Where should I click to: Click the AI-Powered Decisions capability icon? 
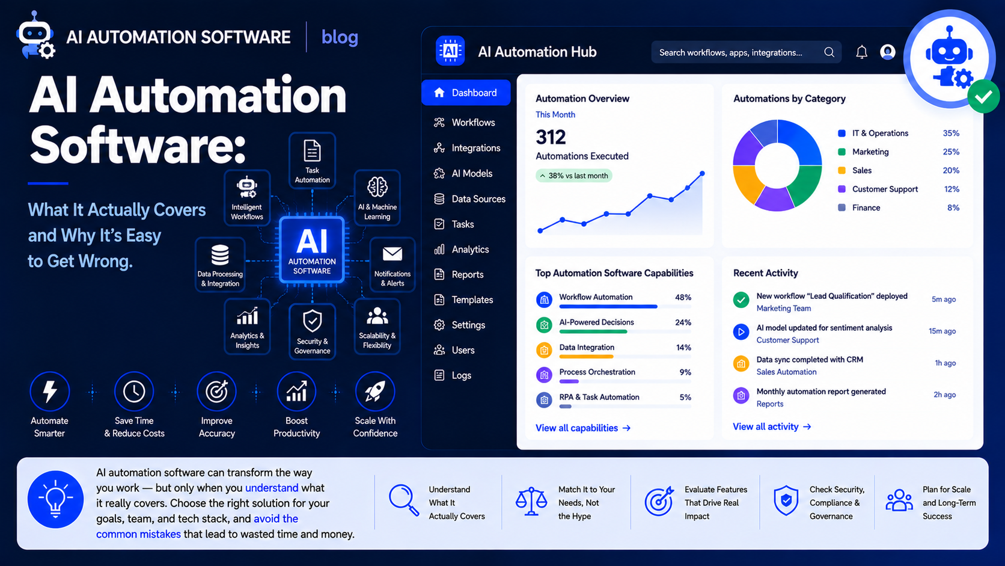tap(544, 325)
